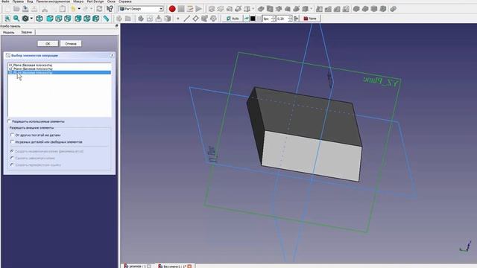Expand subtractive primitives dropdown arrow
The height and width of the screenshot is (268, 477).
[x=312, y=9]
